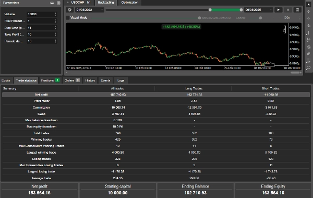Open the 100x speed selector

(291, 18)
